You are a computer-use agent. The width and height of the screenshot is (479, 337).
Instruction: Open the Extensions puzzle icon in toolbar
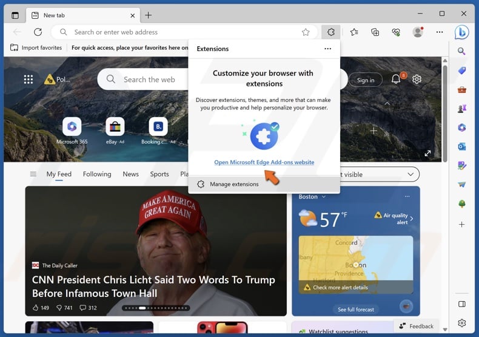tap(331, 32)
